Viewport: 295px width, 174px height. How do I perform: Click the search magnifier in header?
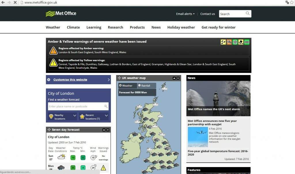(247, 14)
